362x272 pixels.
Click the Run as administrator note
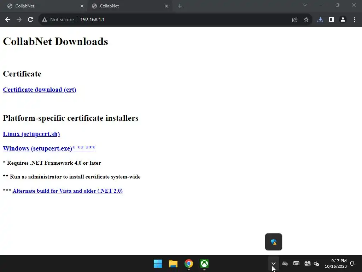(x=72, y=177)
